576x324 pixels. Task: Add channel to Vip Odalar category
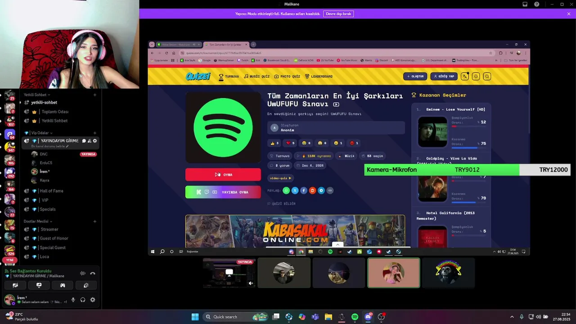point(94,133)
